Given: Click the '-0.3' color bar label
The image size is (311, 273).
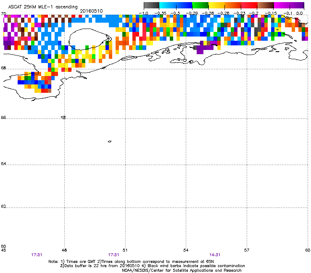Looking at the screenshot, I should [x=175, y=13].
